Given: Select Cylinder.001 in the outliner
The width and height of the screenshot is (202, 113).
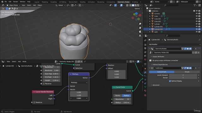Looking at the screenshot, I should tap(158, 27).
